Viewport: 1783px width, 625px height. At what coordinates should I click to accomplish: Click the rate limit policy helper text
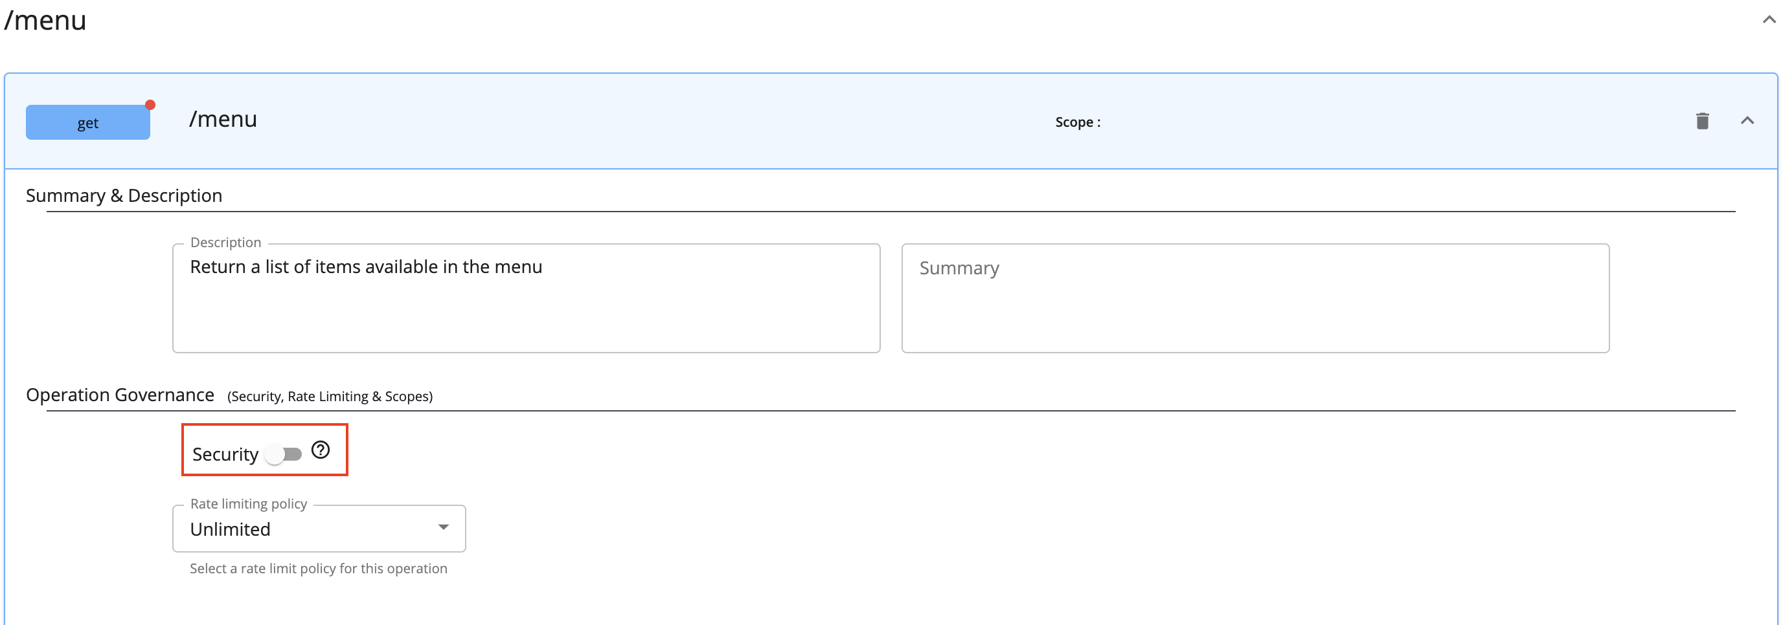tap(319, 568)
